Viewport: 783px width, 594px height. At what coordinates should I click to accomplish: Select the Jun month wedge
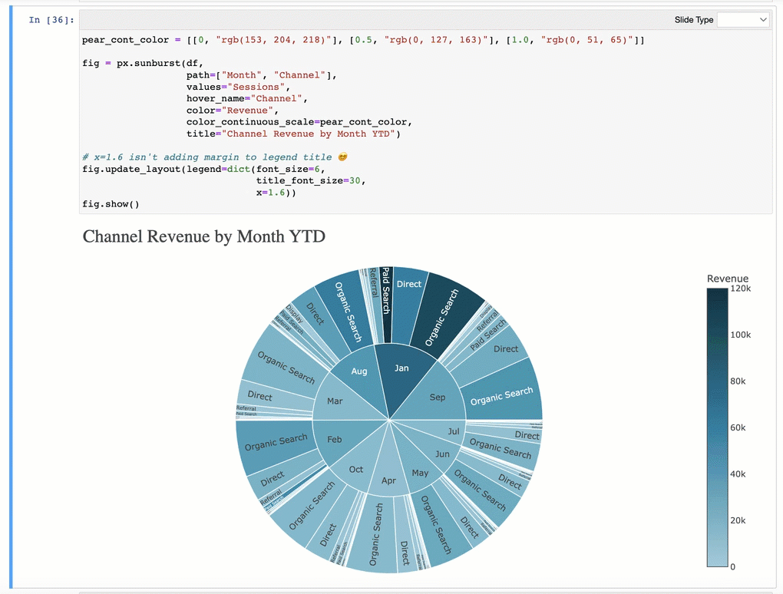click(441, 453)
